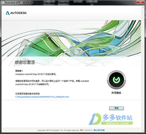146x134 pixels.
Task: Close the Autodesk license window
Action: click(141, 2)
